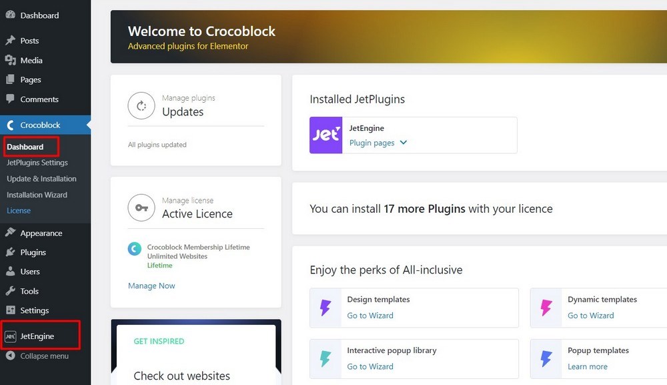Click Learn more under Popup templates

[588, 367]
